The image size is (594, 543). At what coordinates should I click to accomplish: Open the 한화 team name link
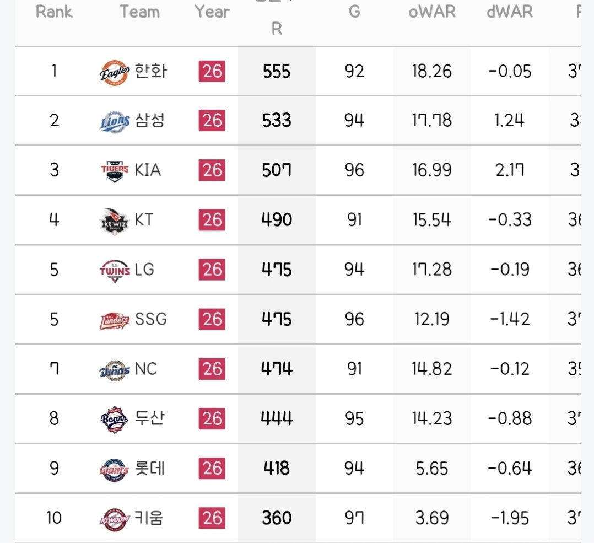151,71
